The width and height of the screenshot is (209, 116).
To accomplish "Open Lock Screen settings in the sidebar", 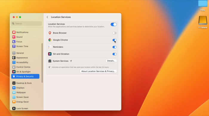I will [25, 109].
